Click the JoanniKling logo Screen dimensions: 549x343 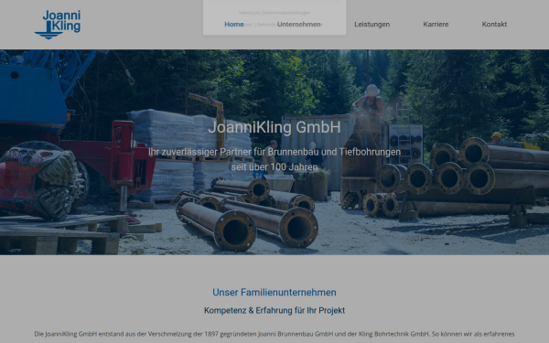(x=58, y=24)
